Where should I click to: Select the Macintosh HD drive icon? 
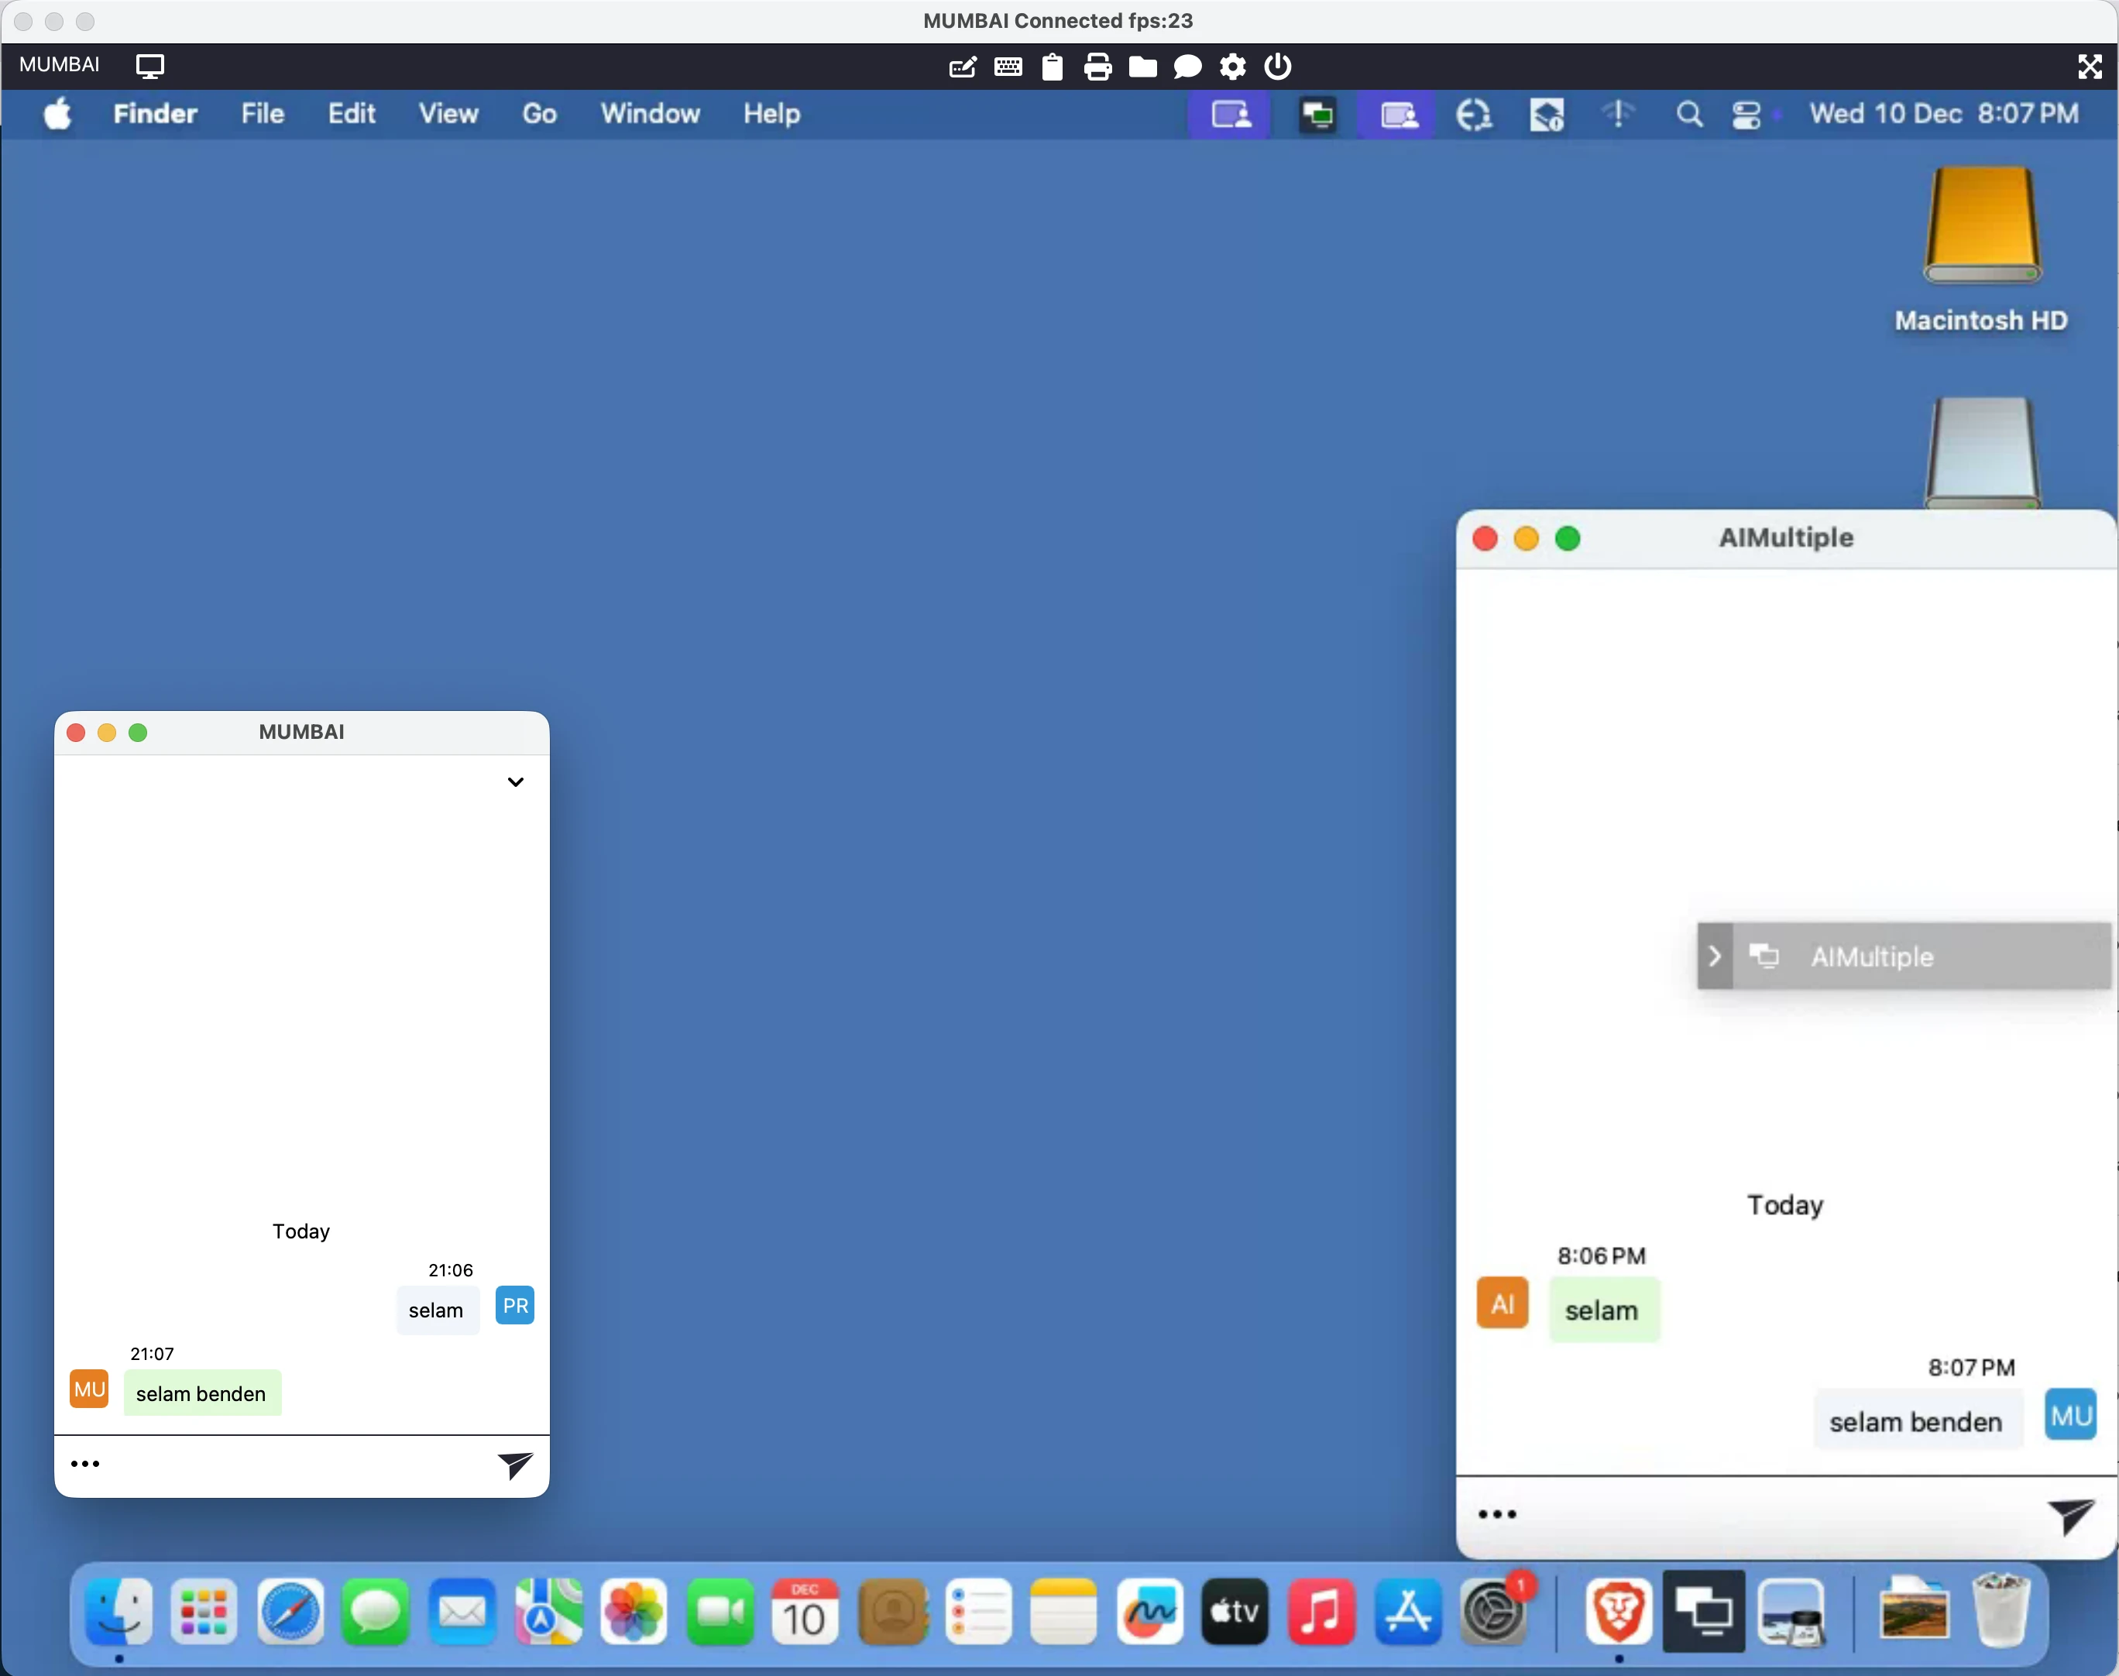1982,225
